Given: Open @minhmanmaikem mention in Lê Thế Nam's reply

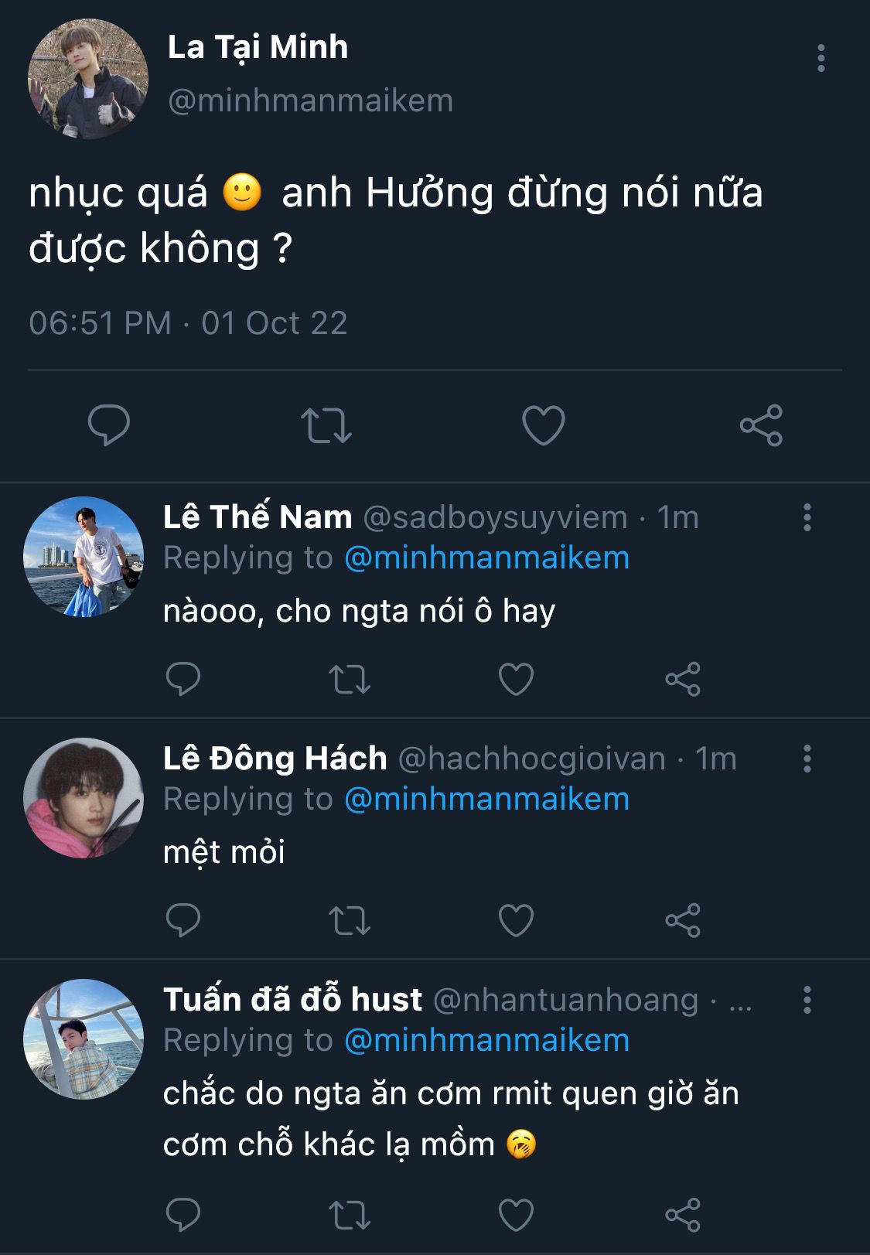Looking at the screenshot, I should pyautogui.click(x=486, y=558).
